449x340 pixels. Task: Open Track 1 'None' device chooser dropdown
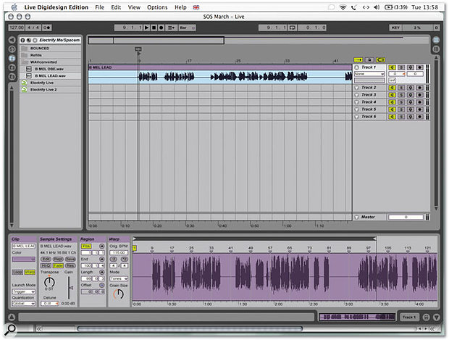369,74
